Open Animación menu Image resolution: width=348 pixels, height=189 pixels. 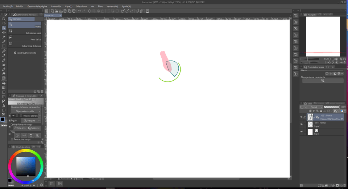pyautogui.click(x=56, y=7)
